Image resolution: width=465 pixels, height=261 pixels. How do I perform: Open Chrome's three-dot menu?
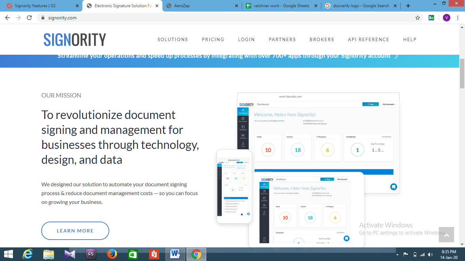click(458, 18)
